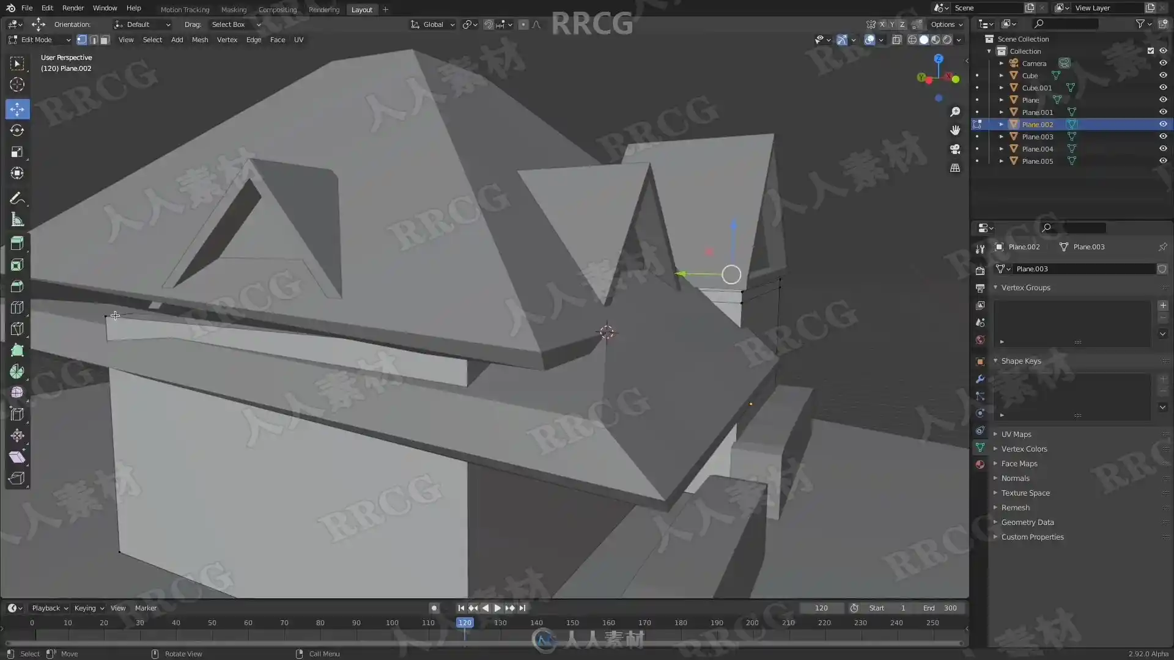Viewport: 1174px width, 660px height.
Task: Toggle camera view icon in viewport
Action: (x=955, y=149)
